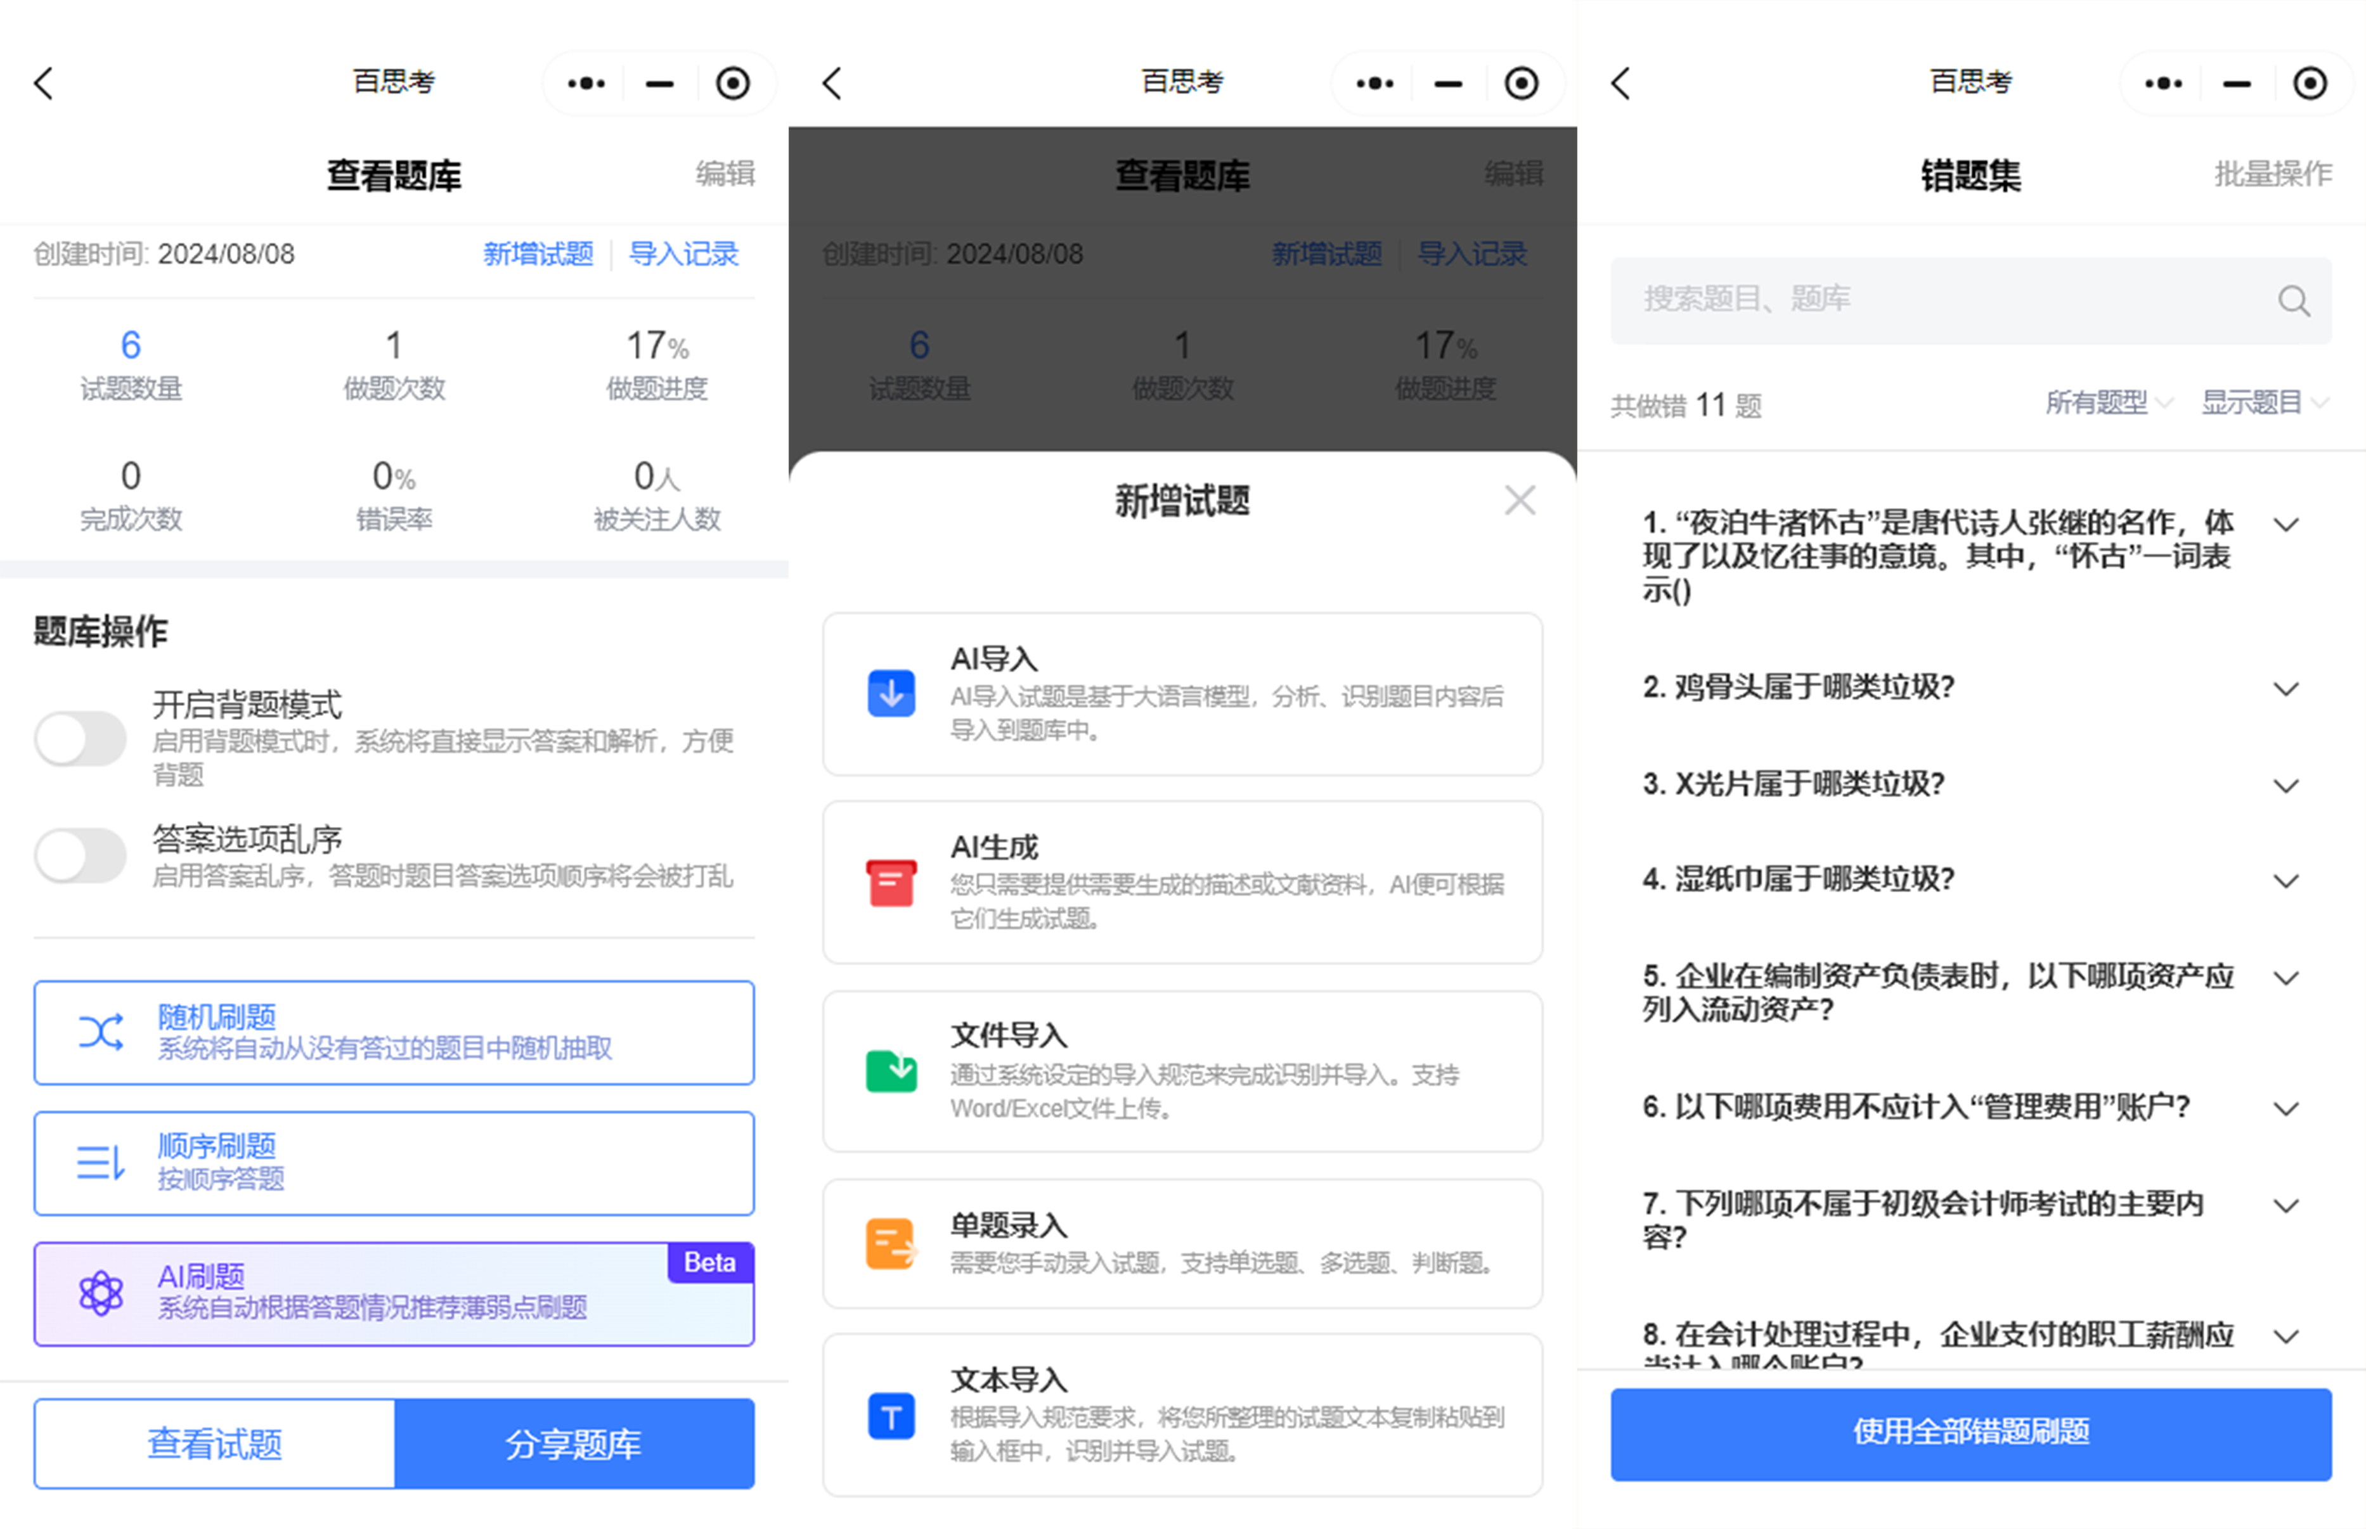Click the atom icon of AI刷题
2366x1529 pixels.
point(100,1293)
